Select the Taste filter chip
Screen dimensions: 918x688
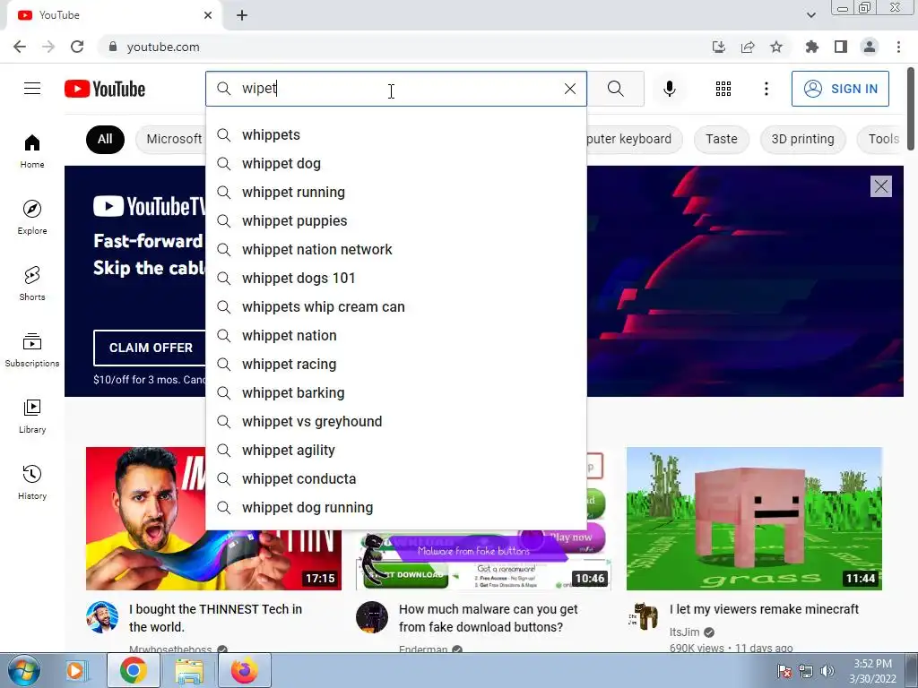pyautogui.click(x=722, y=139)
